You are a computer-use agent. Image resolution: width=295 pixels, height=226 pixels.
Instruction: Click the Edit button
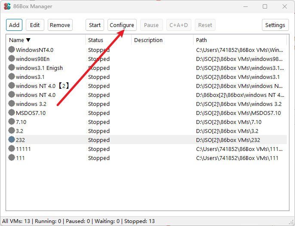pos(35,25)
